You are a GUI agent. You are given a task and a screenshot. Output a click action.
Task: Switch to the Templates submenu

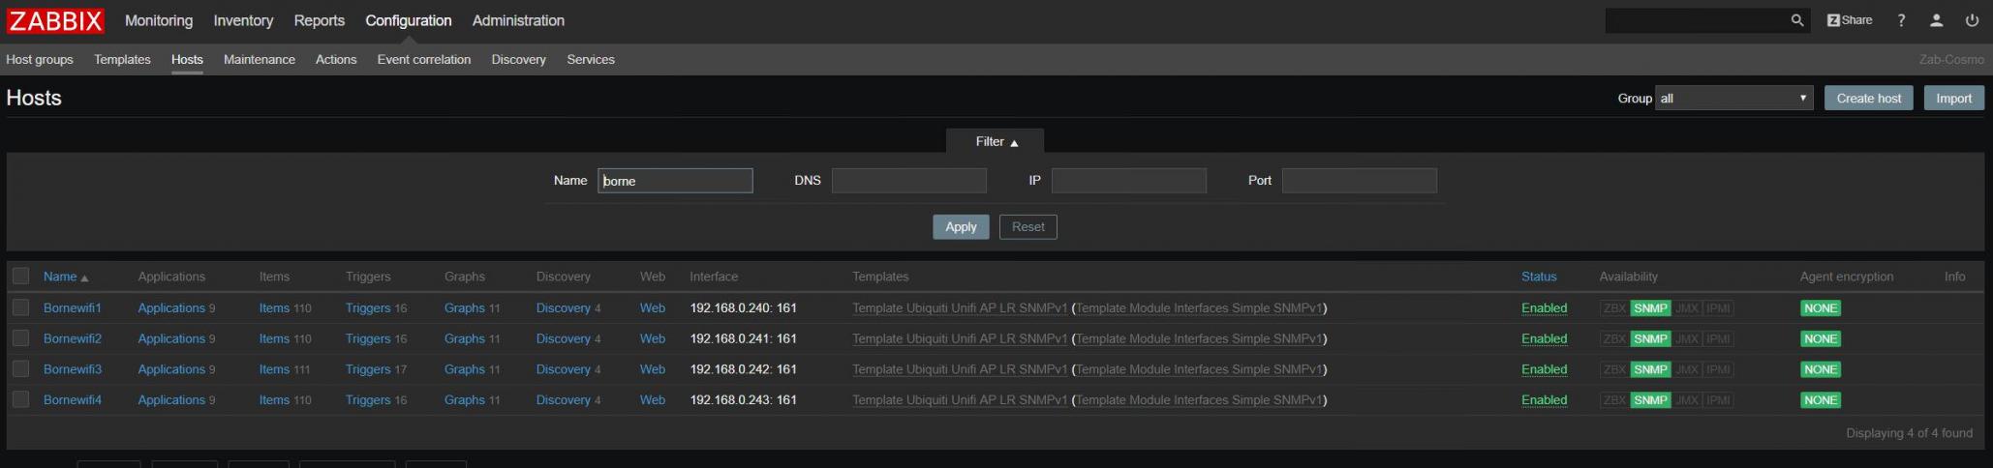point(122,59)
